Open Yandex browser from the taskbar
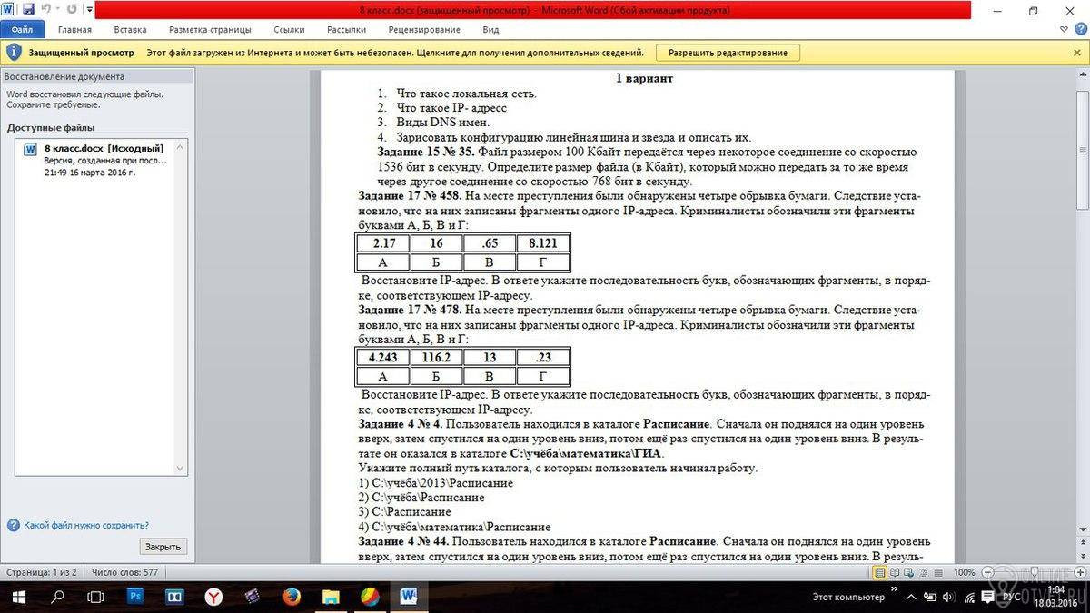Image resolution: width=1090 pixels, height=613 pixels. coord(213,596)
